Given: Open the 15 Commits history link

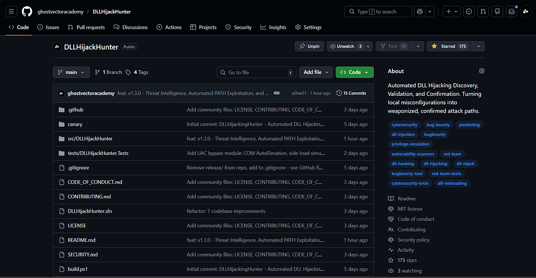Looking at the screenshot, I should pyautogui.click(x=351, y=93).
